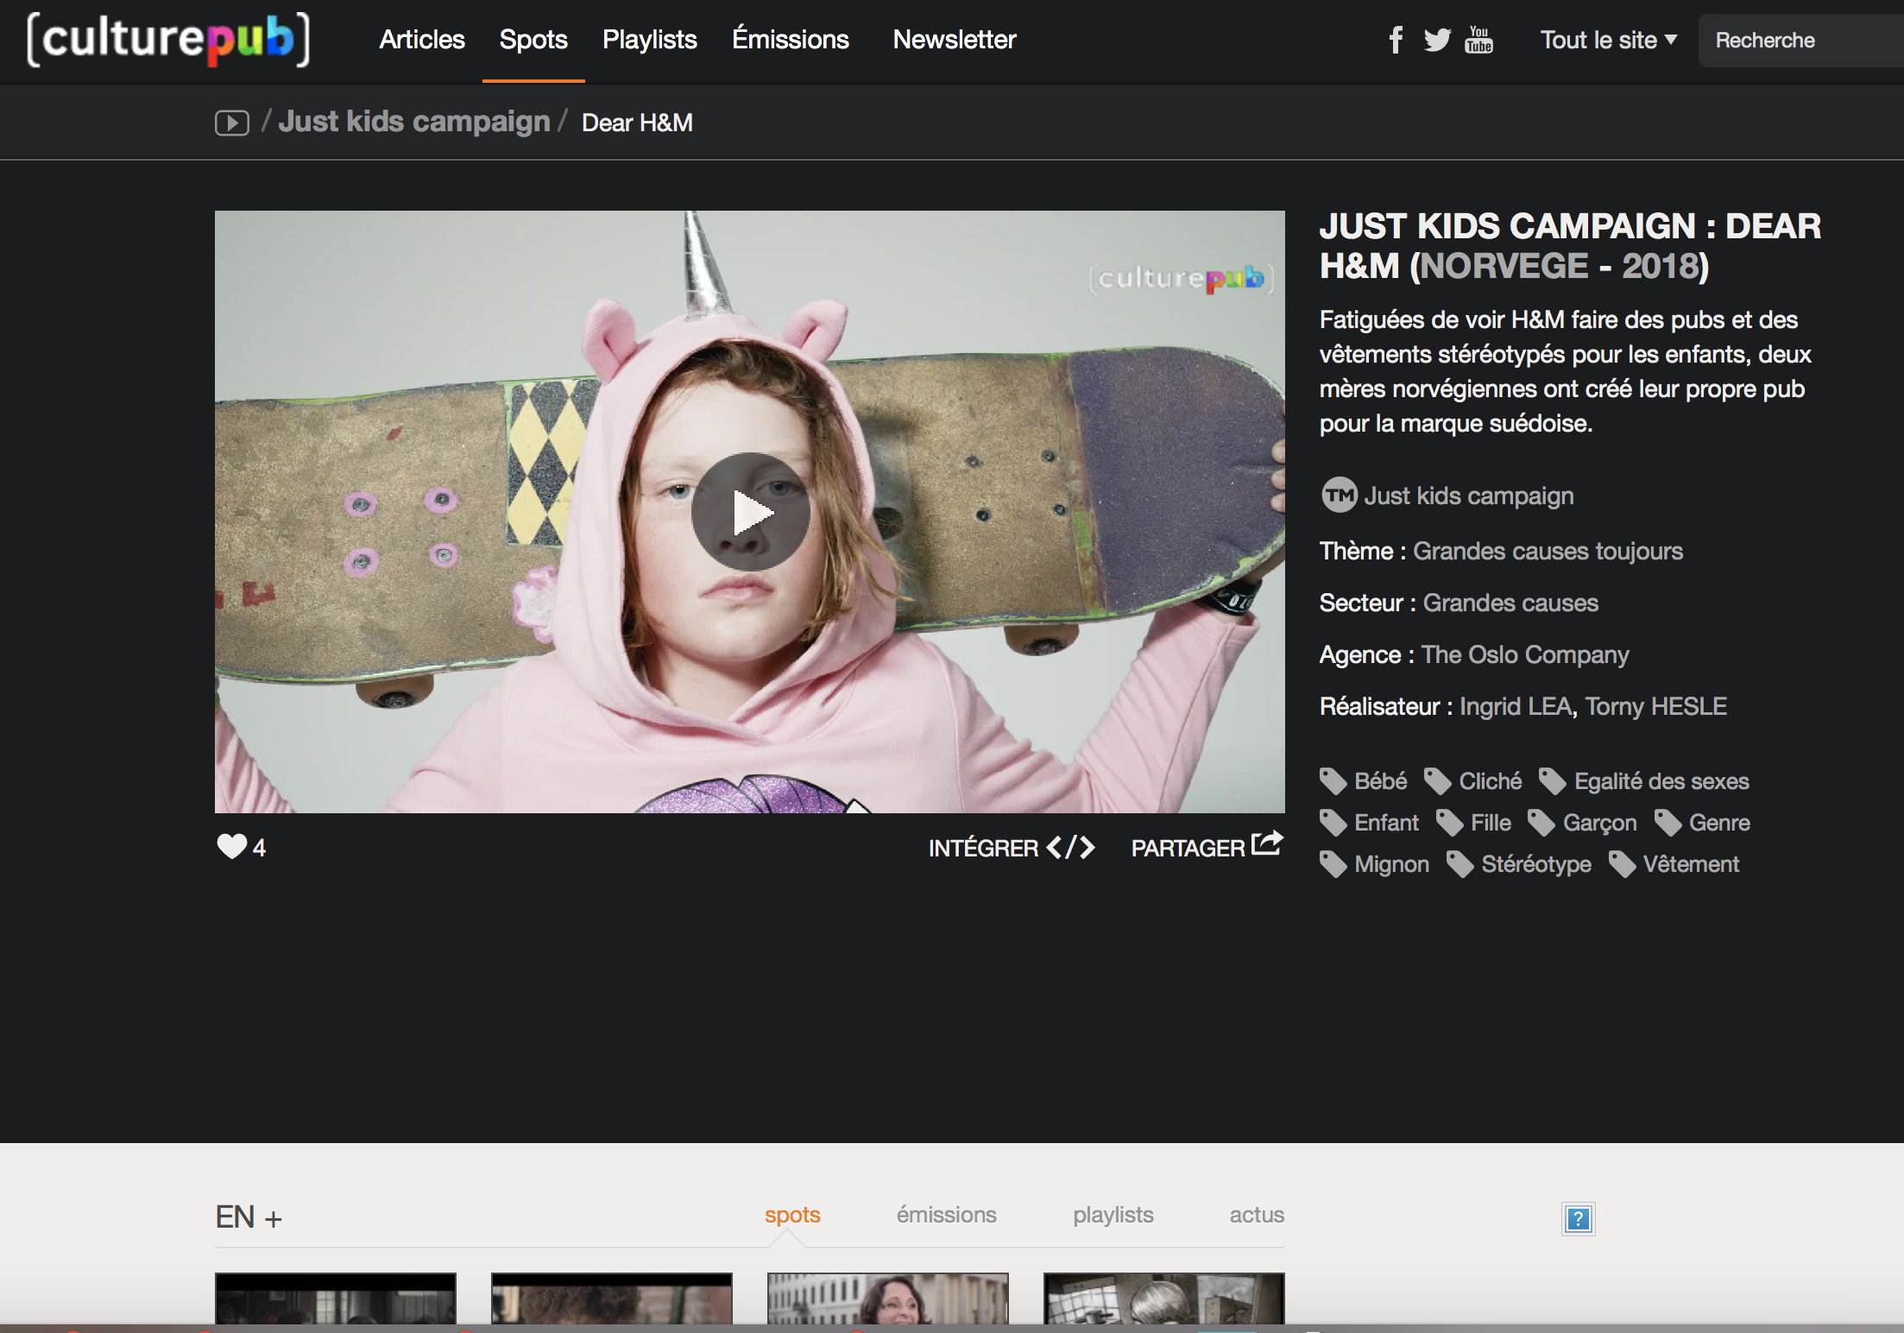Click the Dear H&M breadcrumb text
Screen dimensions: 1904x1333
[x=637, y=123]
